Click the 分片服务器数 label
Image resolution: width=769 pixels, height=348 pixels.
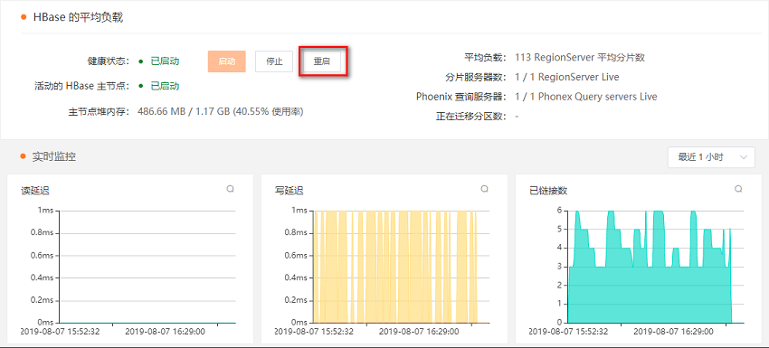click(x=476, y=77)
